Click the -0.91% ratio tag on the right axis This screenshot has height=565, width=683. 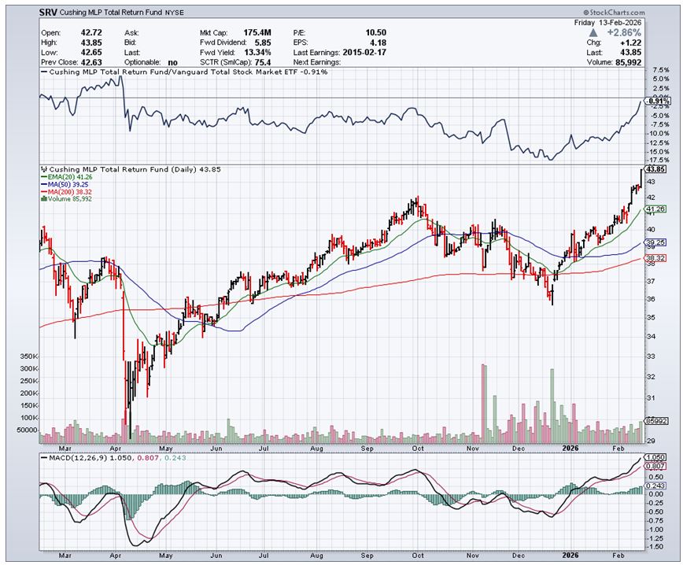click(x=655, y=102)
